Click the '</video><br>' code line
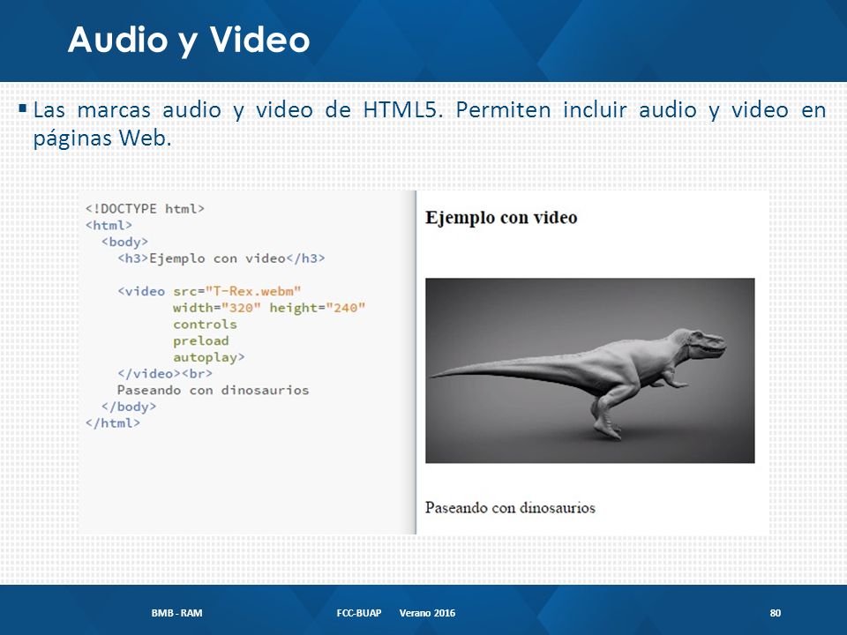This screenshot has width=847, height=635. (x=165, y=374)
